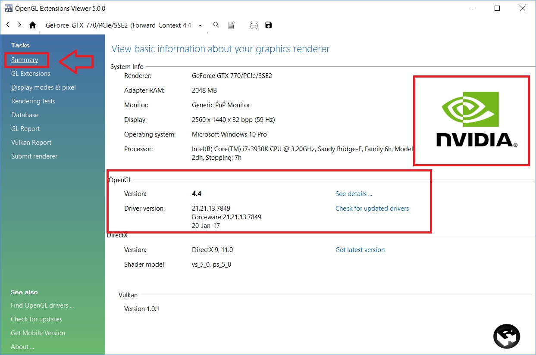Select GL Extensions in Tasks sidebar
The height and width of the screenshot is (355, 536).
point(31,74)
